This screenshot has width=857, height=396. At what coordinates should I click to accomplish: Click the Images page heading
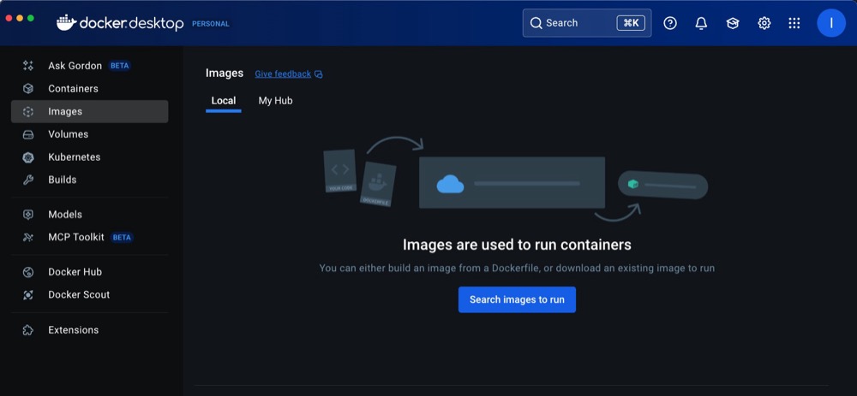pyautogui.click(x=224, y=73)
